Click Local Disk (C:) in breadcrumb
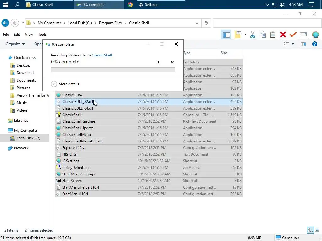The width and height of the screenshot is (322, 241). pos(80,23)
